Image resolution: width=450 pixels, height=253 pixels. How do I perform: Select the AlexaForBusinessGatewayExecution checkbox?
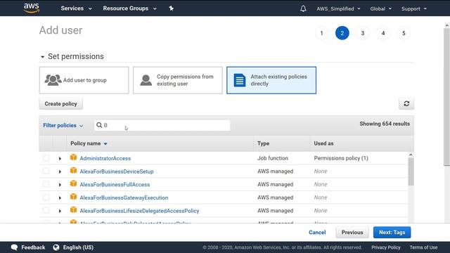46,197
